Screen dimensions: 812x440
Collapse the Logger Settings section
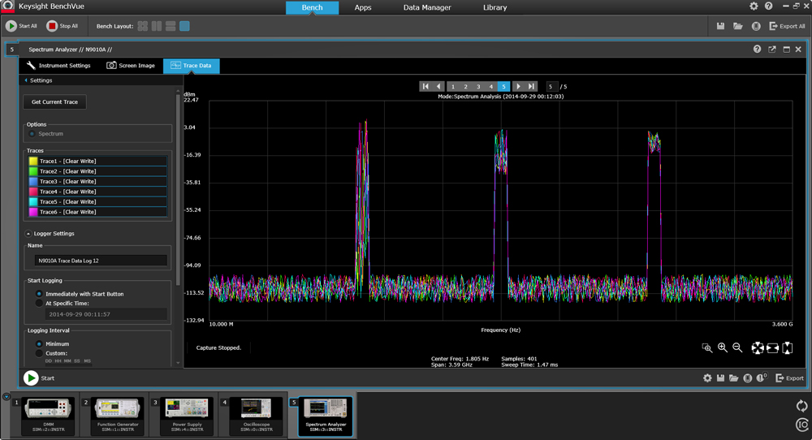[x=28, y=234]
